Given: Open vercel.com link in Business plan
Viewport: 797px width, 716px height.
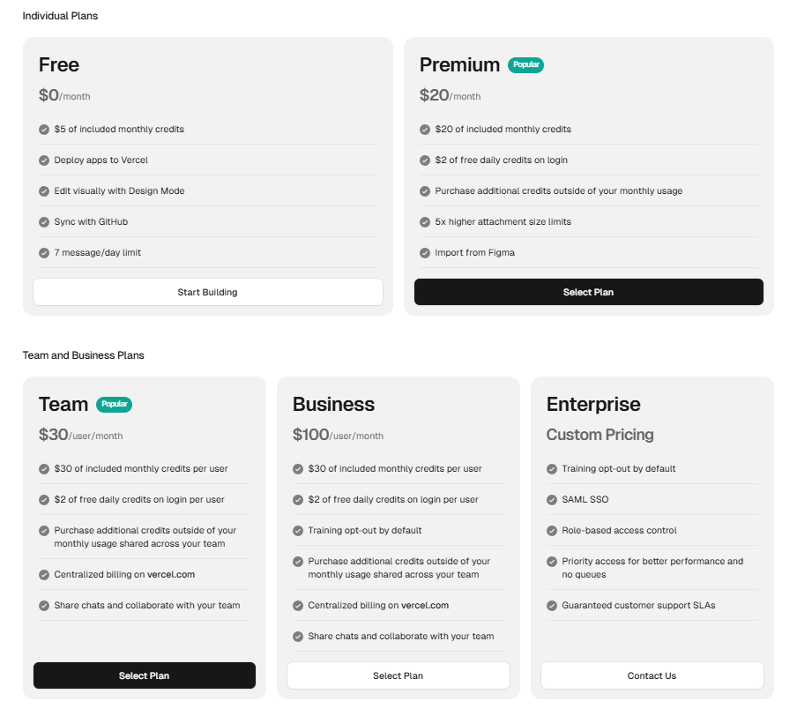Looking at the screenshot, I should [x=425, y=605].
